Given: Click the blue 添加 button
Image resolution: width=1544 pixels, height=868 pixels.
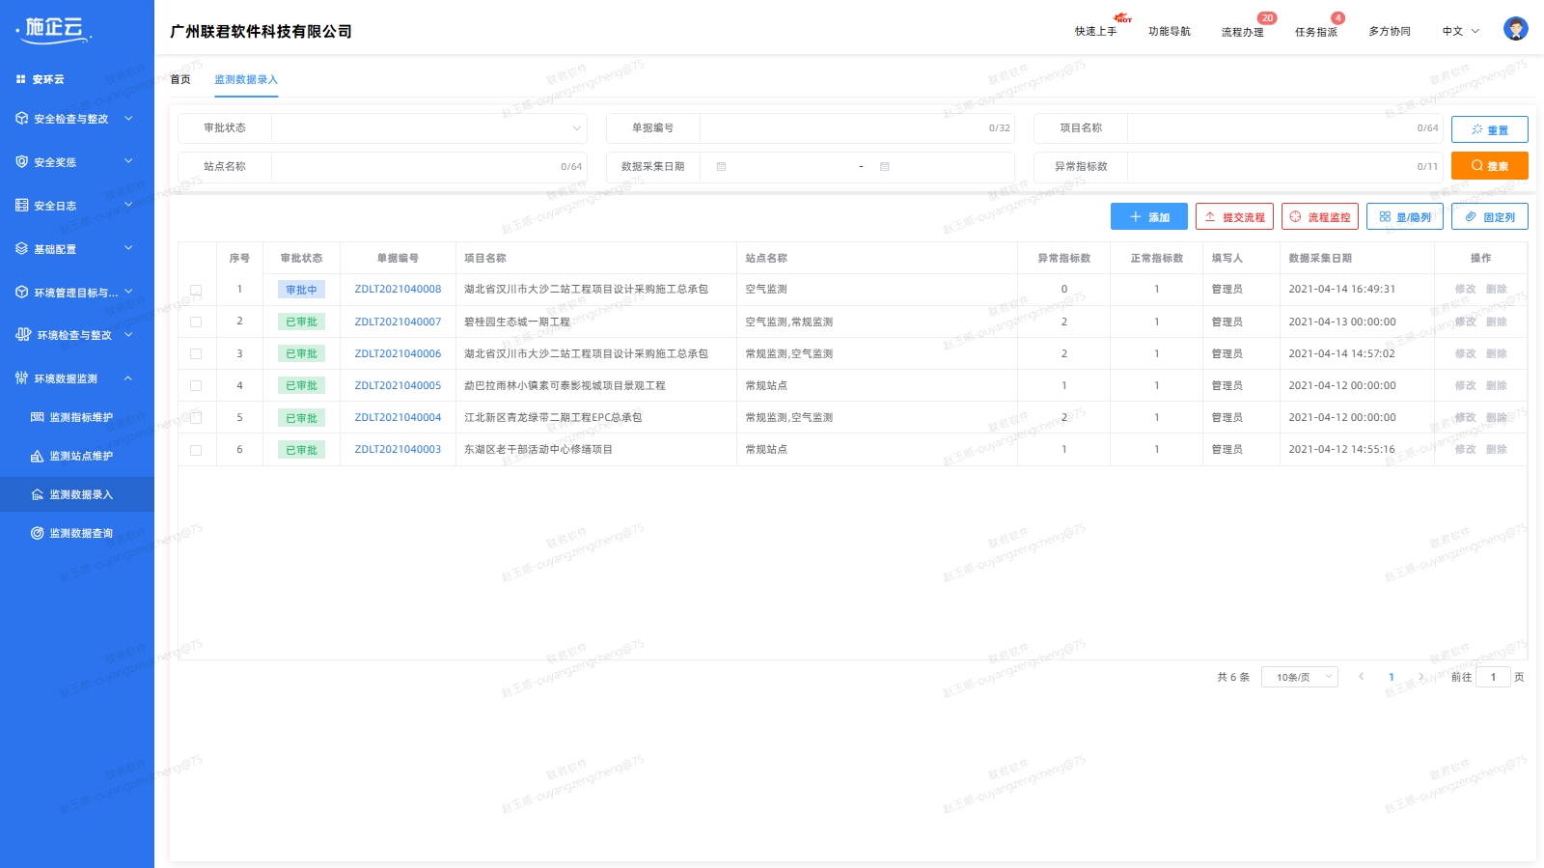Looking at the screenshot, I should tap(1149, 216).
